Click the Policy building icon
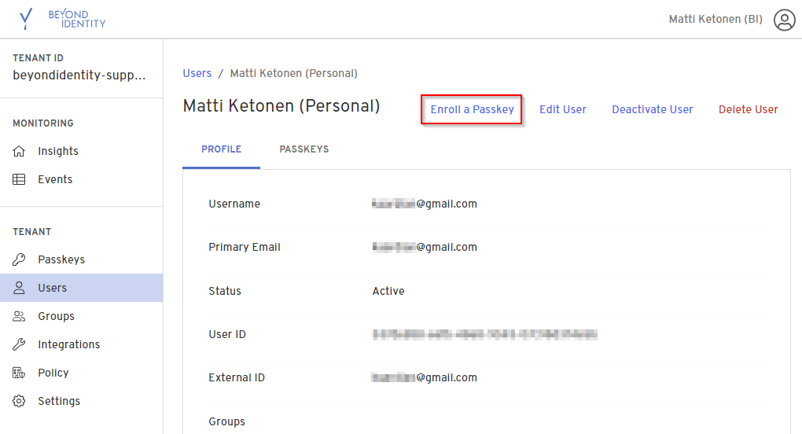This screenshot has height=434, width=802. point(20,373)
